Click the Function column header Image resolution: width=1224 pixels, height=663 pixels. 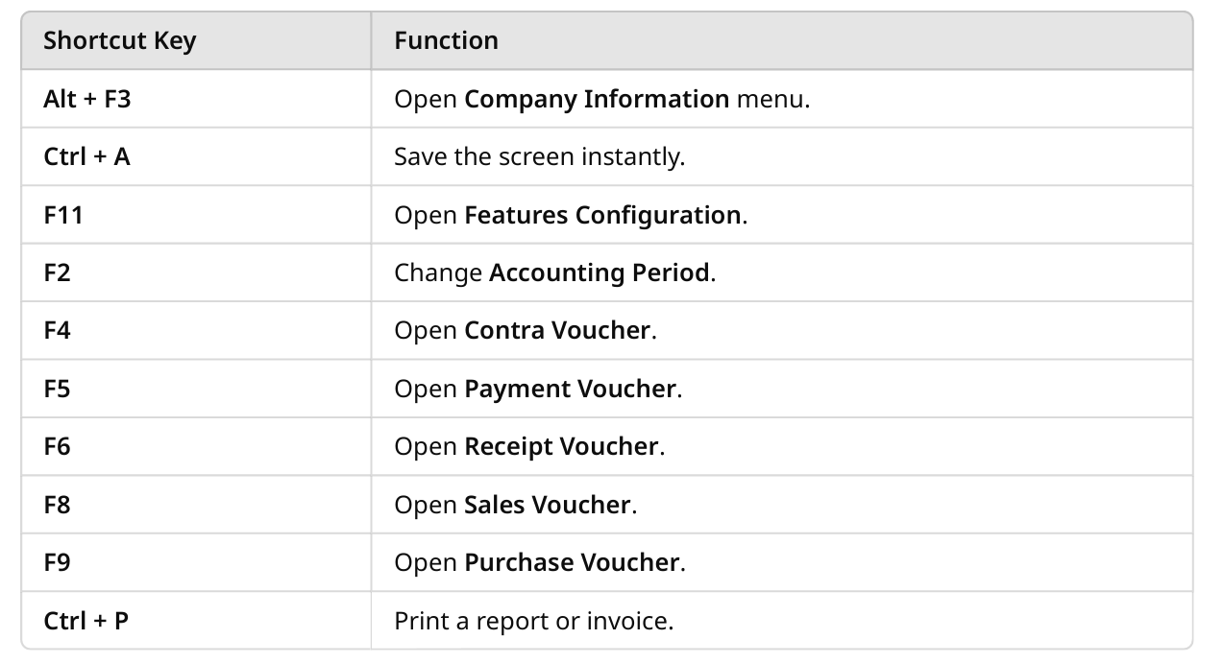coord(781,41)
